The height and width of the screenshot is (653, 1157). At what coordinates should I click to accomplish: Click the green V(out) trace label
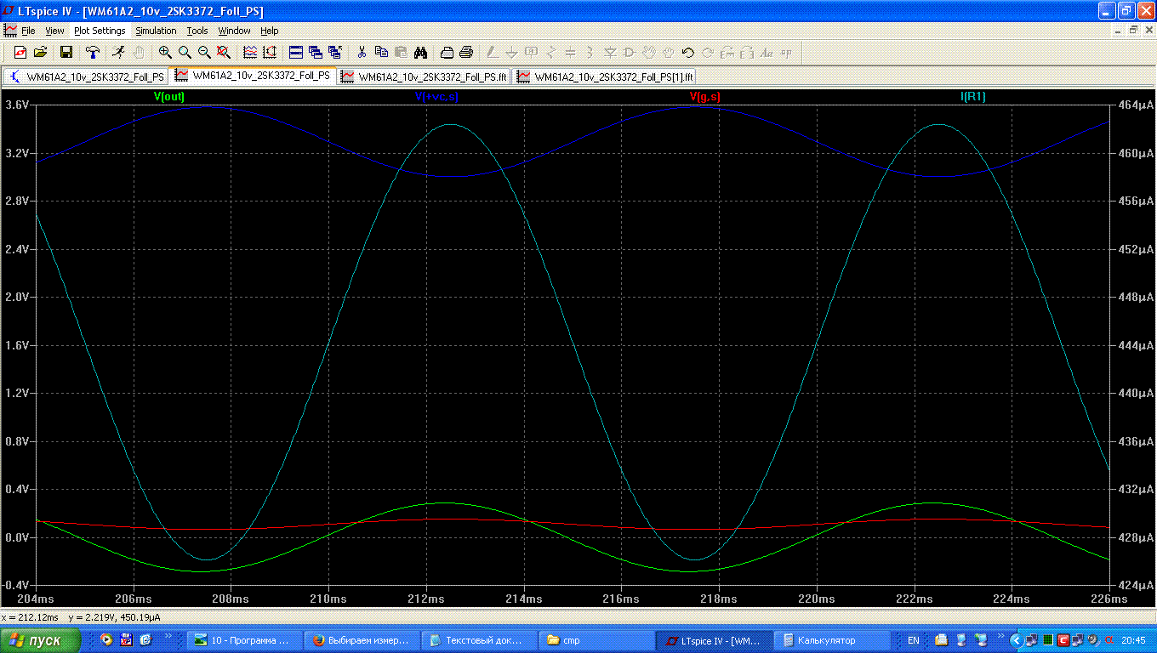(168, 97)
